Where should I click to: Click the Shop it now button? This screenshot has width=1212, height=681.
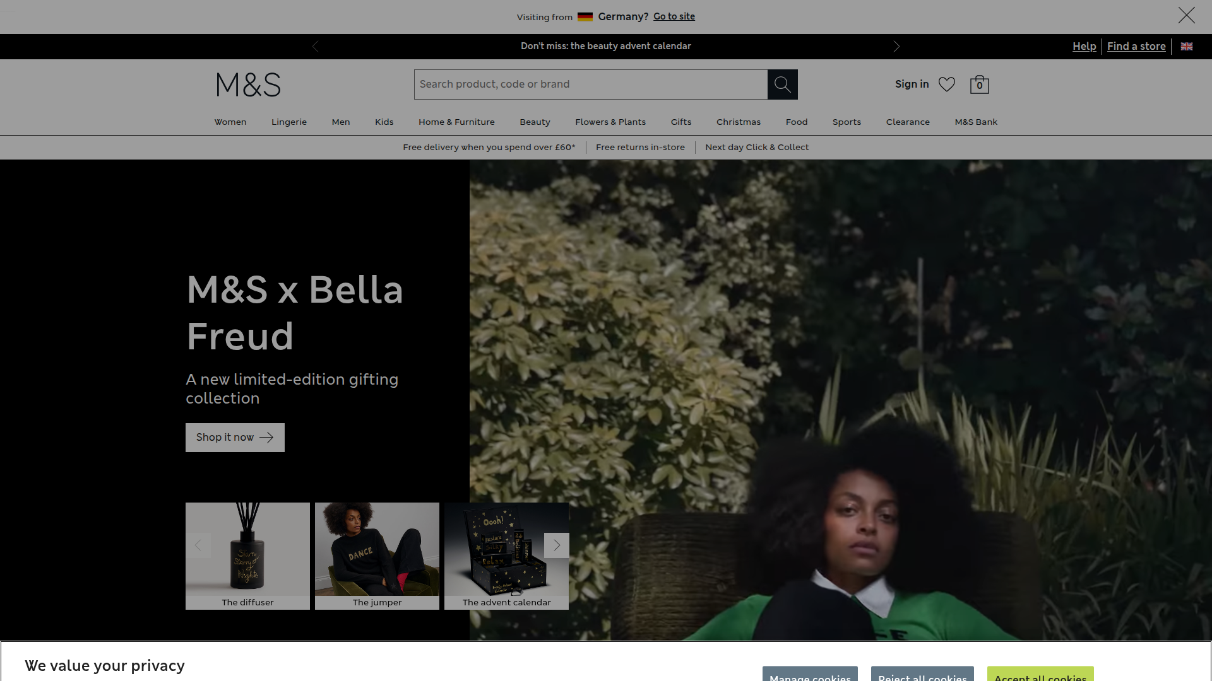[x=235, y=438]
